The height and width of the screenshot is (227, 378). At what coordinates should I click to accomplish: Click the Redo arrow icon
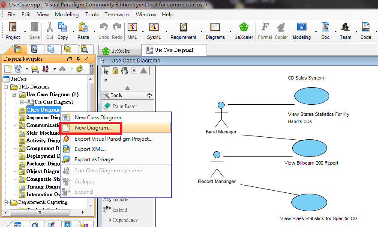117,27
